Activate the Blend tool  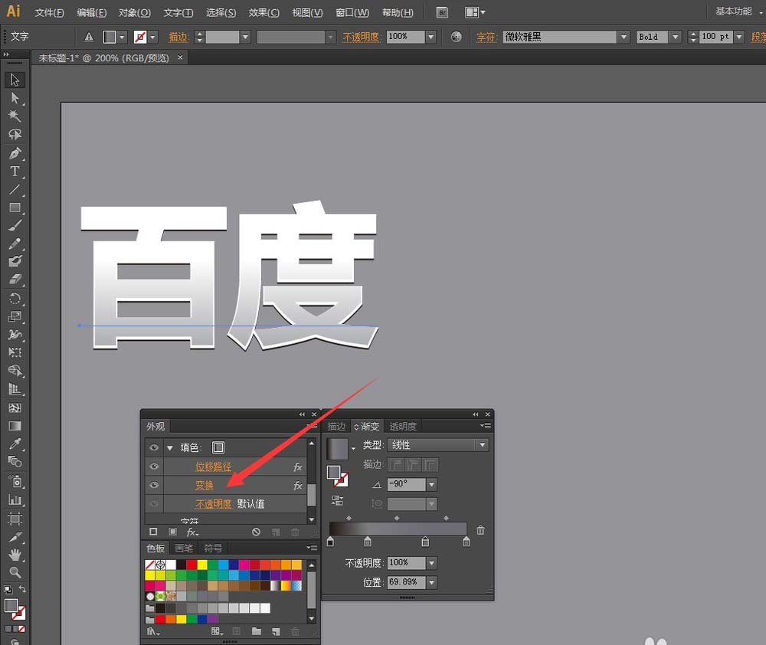pos(15,462)
